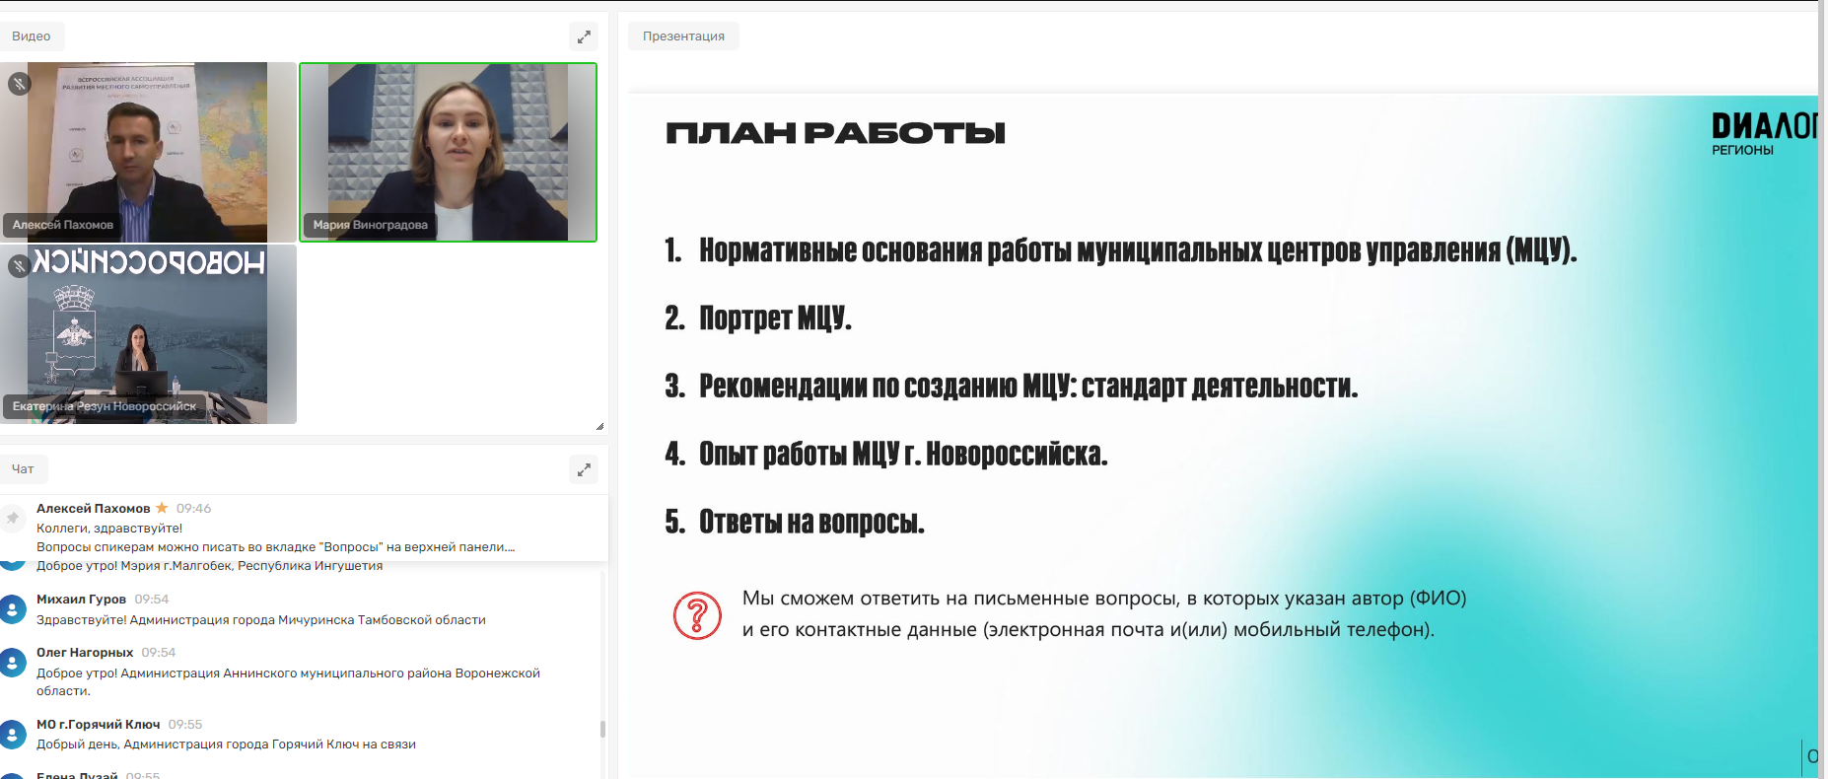Image resolution: width=1828 pixels, height=779 pixels.
Task: Click the red question mark icon on slide
Action: pyautogui.click(x=697, y=615)
